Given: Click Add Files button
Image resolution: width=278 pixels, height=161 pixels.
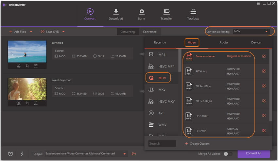Looking at the screenshot, I should pyautogui.click(x=18, y=32).
